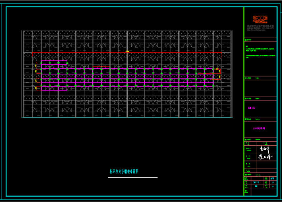Click the yellow dimension label on red line

[127, 52]
